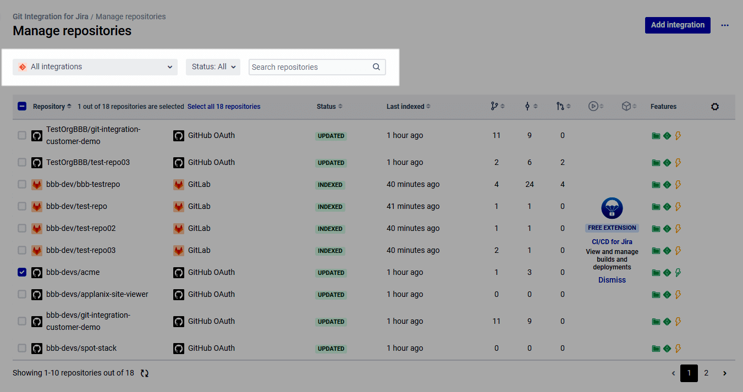Viewport: 743px width, 392px height.
Task: Go to the next page arrow
Action: (x=725, y=373)
